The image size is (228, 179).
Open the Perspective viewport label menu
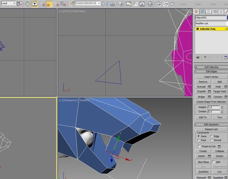pyautogui.click(x=70, y=100)
